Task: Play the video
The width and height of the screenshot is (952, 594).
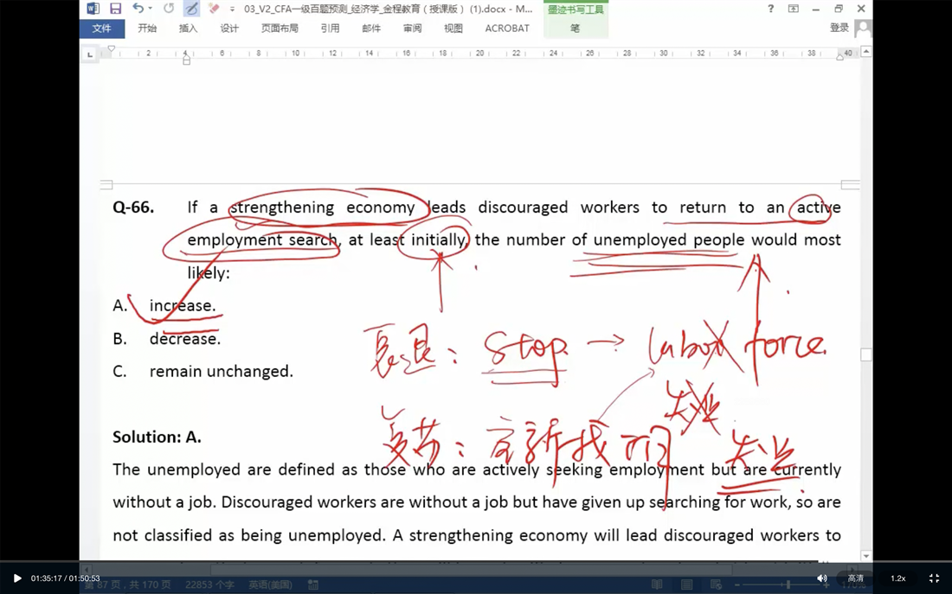Action: pyautogui.click(x=17, y=578)
